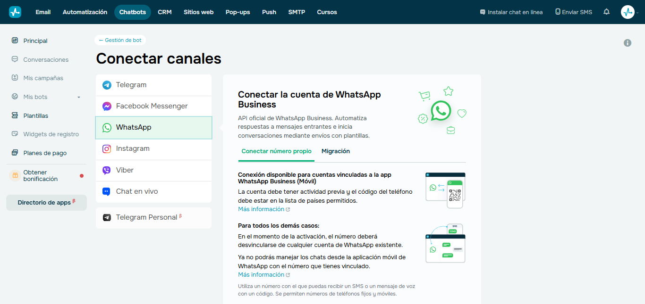The image size is (645, 304).
Task: Select the Telegram channel icon
Action: [x=107, y=85]
